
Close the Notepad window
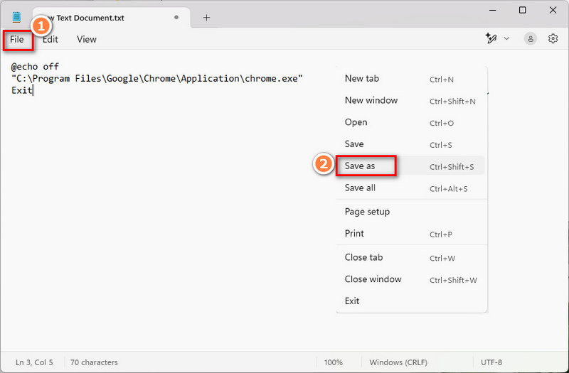point(553,10)
